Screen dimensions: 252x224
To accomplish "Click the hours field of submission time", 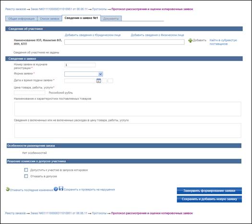I will 104,81.
